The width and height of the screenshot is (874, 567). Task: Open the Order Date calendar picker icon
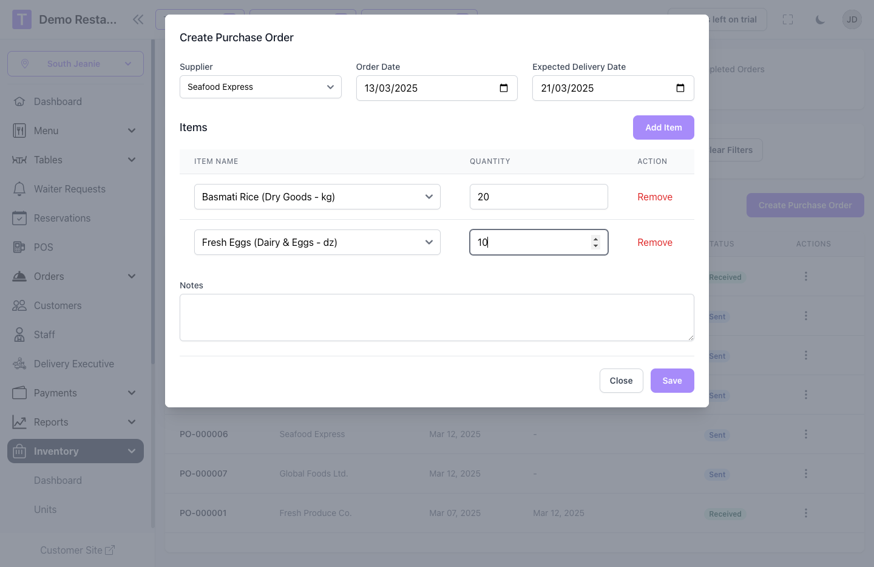503,88
